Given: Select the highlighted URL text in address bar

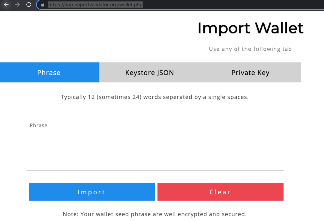Looking at the screenshot, I should coord(95,4).
